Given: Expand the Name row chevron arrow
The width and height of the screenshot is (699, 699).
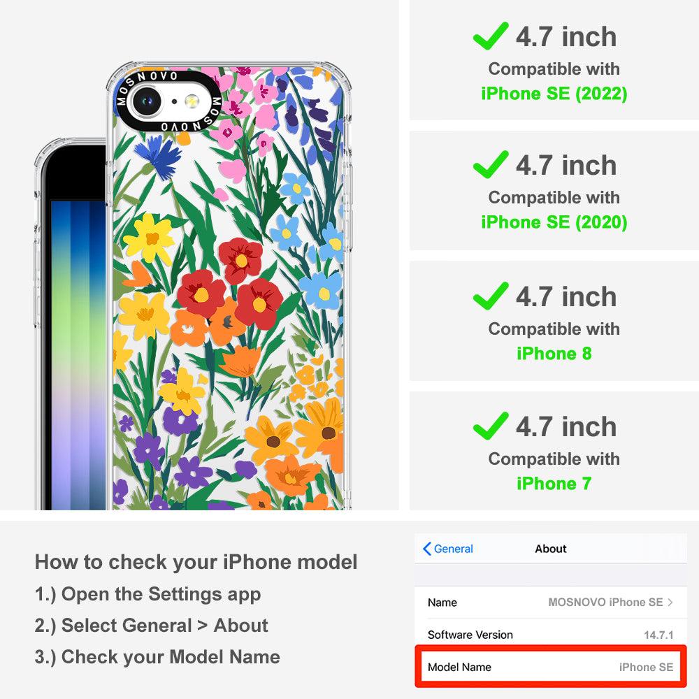Looking at the screenshot, I should 670,603.
